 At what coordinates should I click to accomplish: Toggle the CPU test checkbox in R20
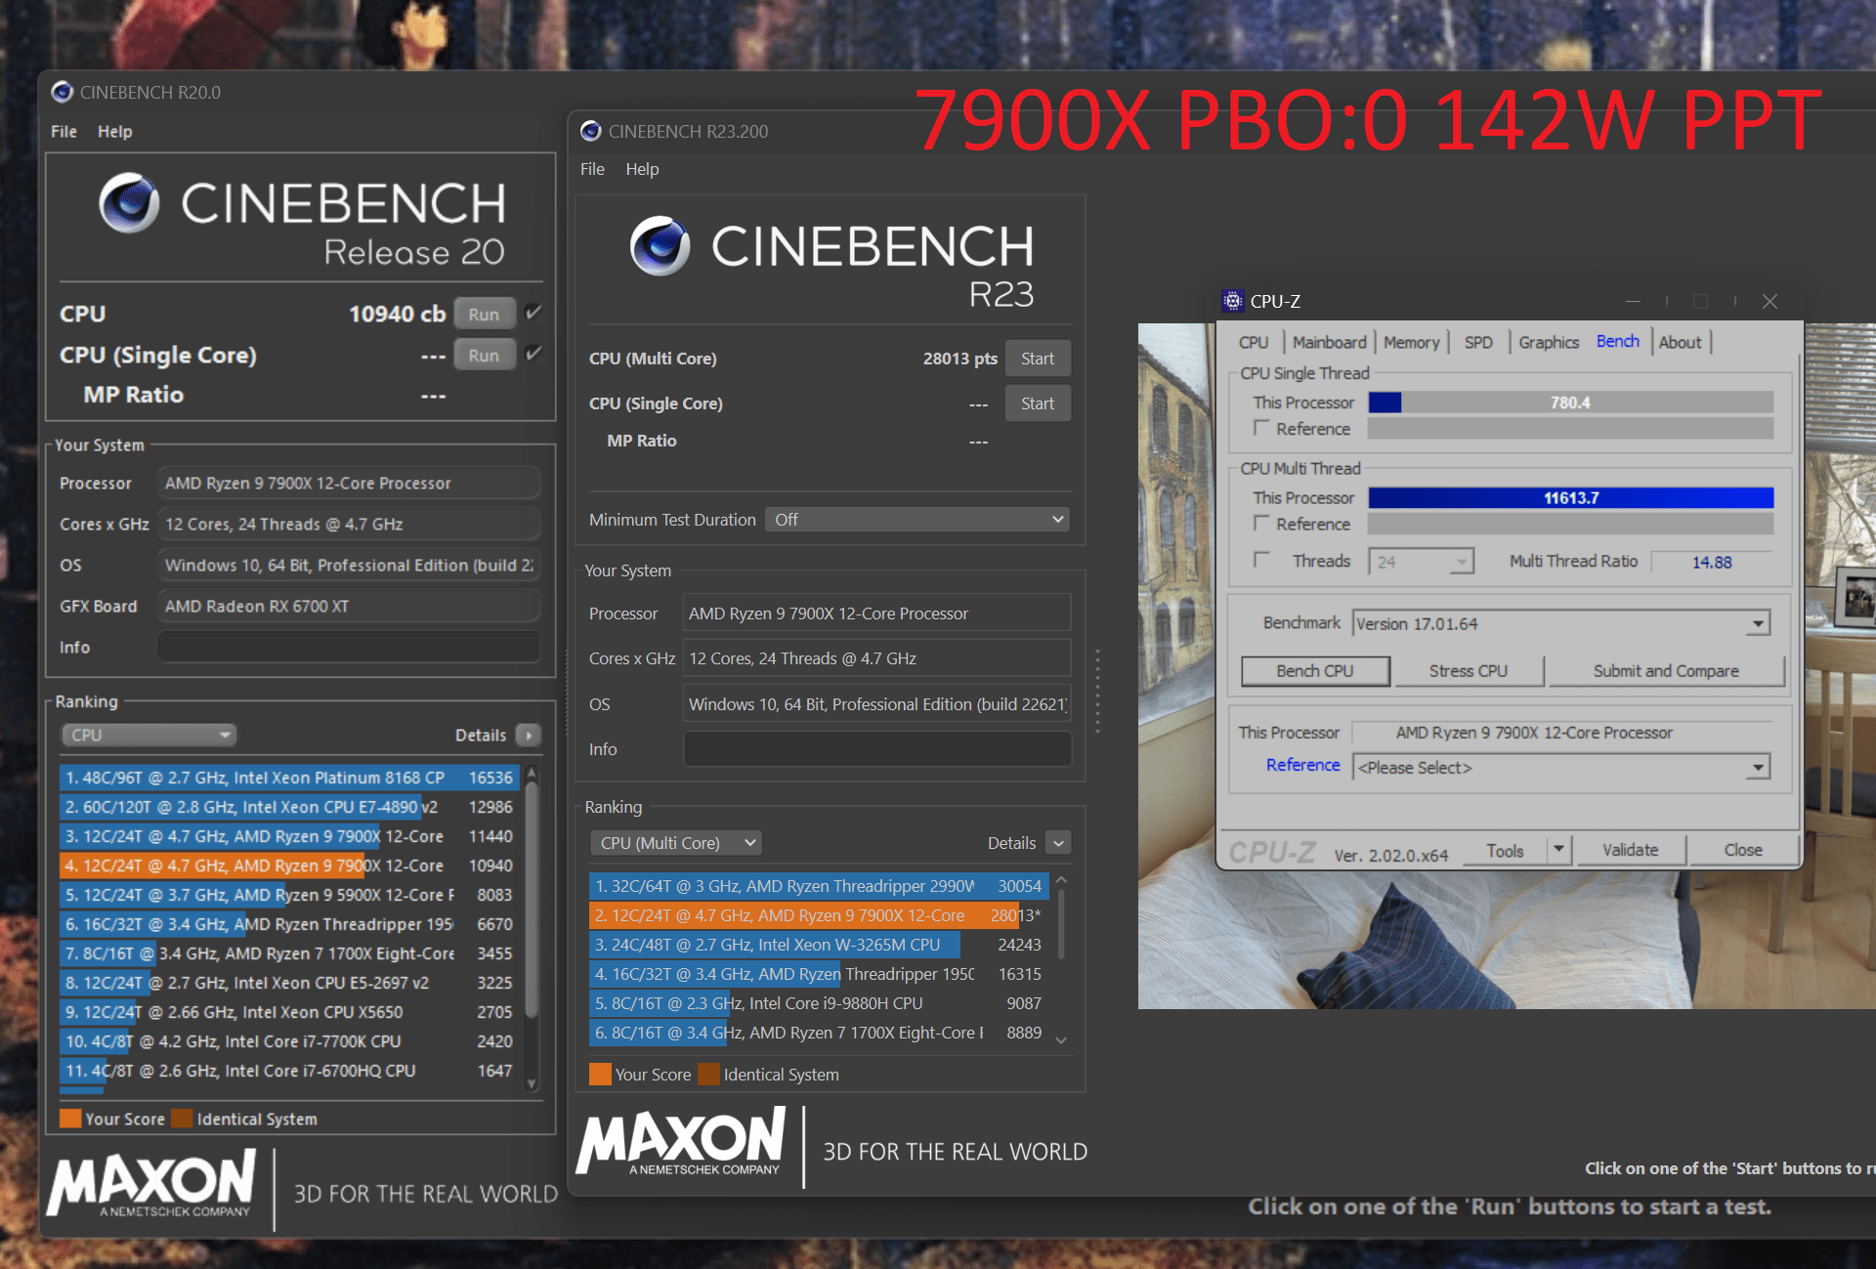click(533, 313)
